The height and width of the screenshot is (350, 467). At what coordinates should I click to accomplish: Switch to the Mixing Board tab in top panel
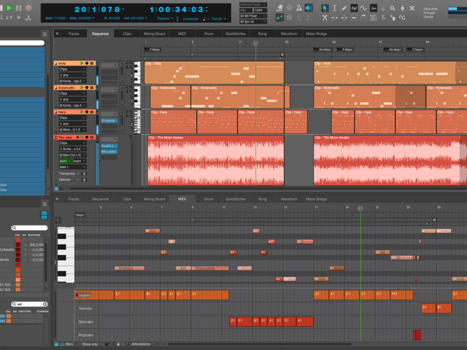(154, 34)
